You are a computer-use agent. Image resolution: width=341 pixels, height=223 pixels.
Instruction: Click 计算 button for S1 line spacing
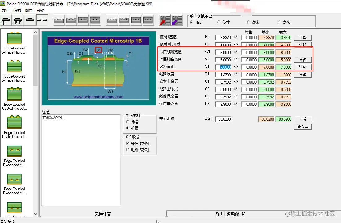click(303, 67)
